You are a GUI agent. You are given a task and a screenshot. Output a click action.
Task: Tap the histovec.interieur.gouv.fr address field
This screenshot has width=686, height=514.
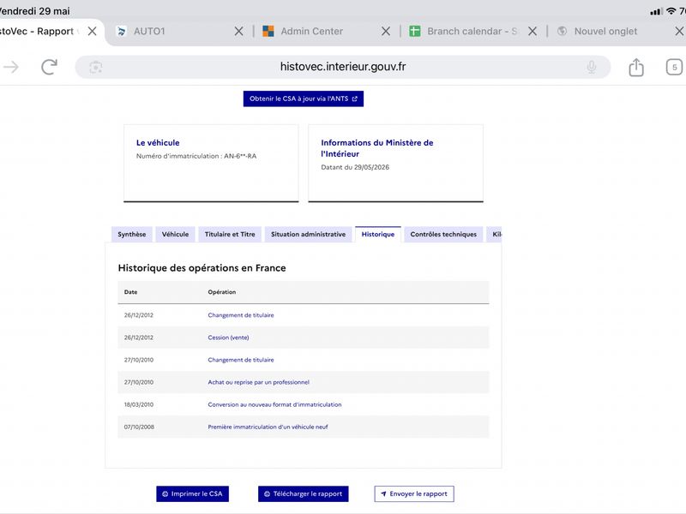(x=342, y=67)
